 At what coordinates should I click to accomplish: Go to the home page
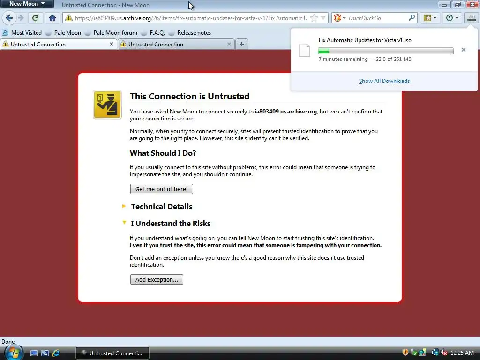52,18
